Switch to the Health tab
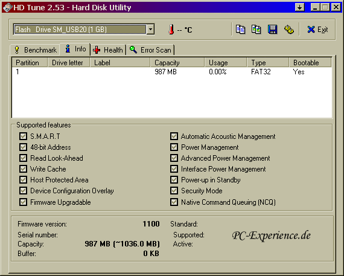The image size is (344, 276). 108,50
